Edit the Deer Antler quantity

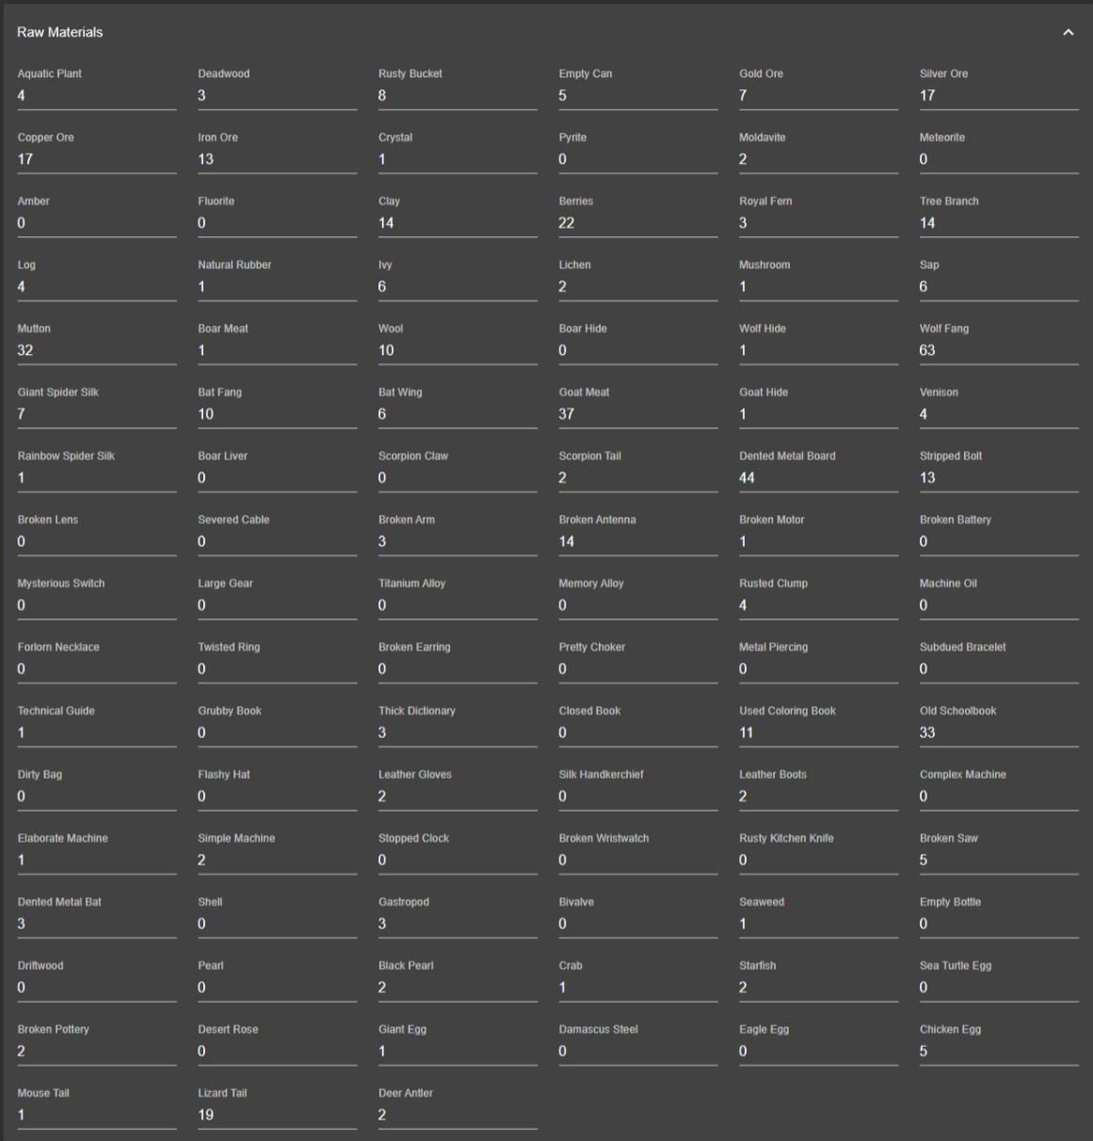pos(457,1115)
